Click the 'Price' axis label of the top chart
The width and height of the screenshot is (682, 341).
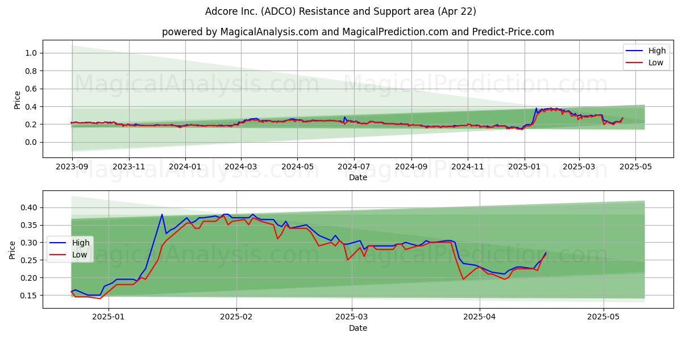pyautogui.click(x=17, y=99)
